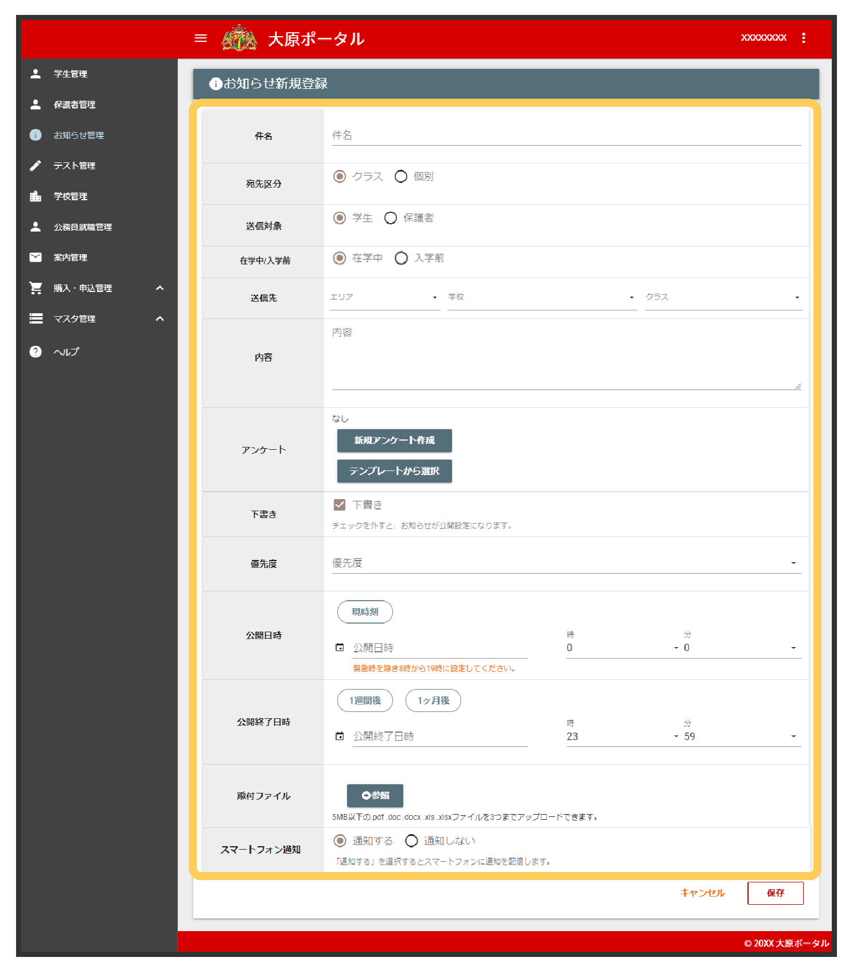Viewport: 853px width, 973px height.
Task: Click the お知らせ管理 info icon
Action: (36, 135)
